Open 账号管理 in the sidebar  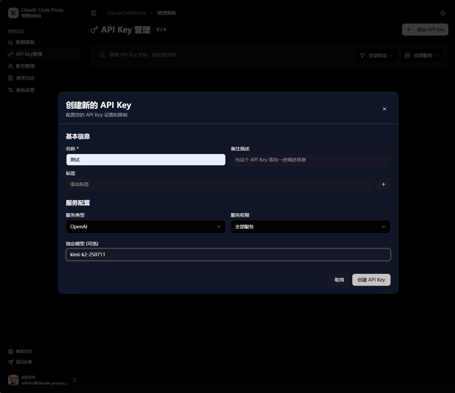click(43, 66)
